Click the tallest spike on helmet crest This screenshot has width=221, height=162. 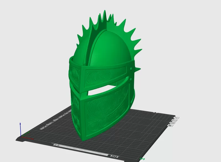[x=104, y=15]
